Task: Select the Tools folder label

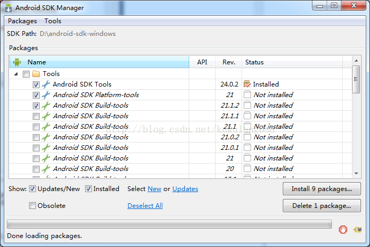Action: [51, 74]
